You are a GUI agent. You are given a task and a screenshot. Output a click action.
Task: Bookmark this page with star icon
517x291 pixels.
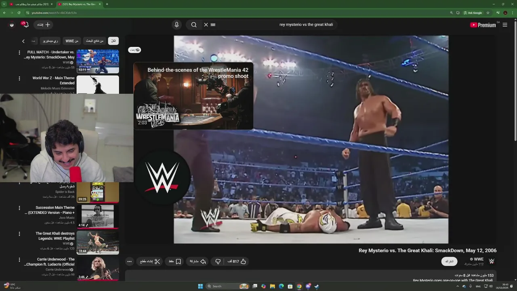(487, 13)
